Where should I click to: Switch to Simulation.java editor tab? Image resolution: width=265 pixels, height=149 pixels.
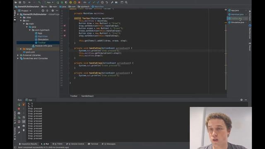237,22
